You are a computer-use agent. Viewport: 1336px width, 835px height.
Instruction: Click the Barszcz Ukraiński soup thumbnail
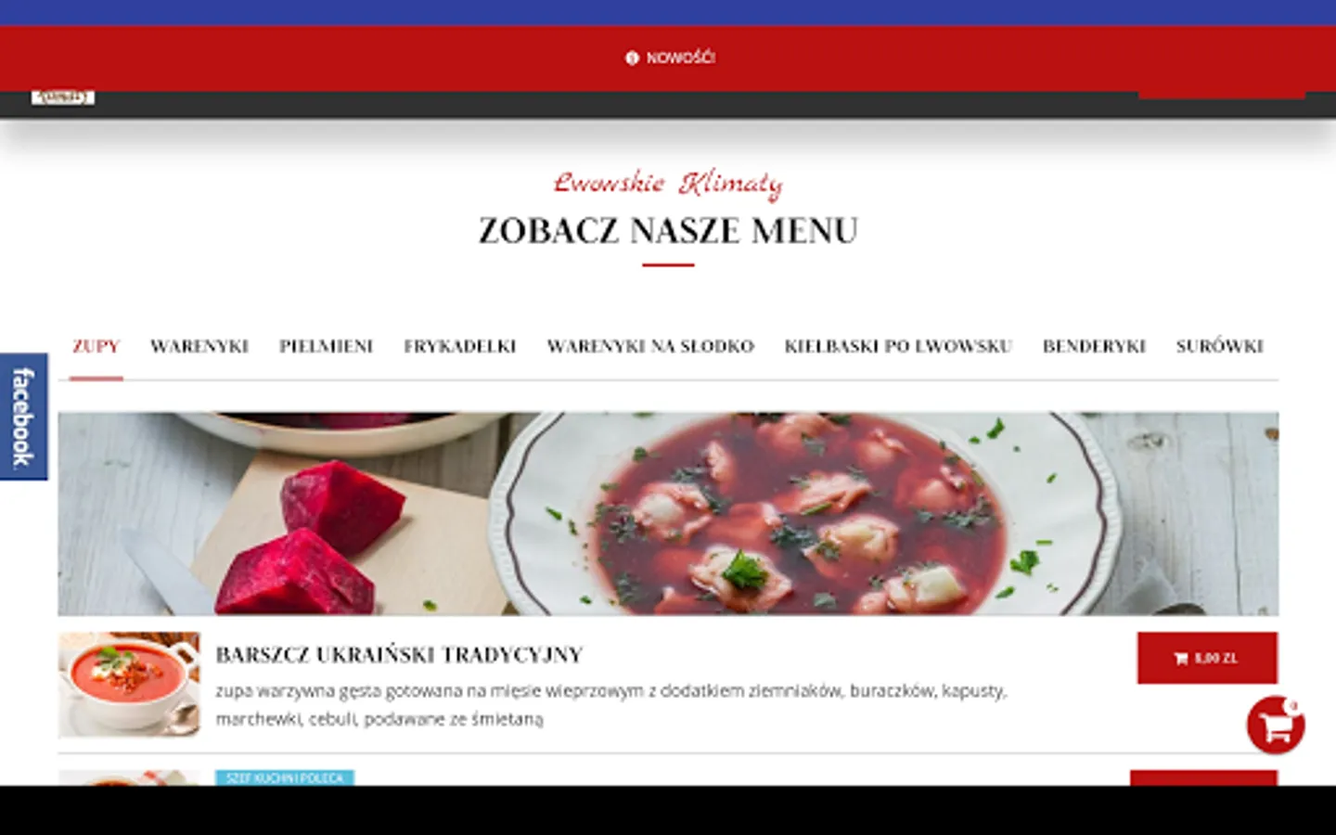[x=129, y=685]
